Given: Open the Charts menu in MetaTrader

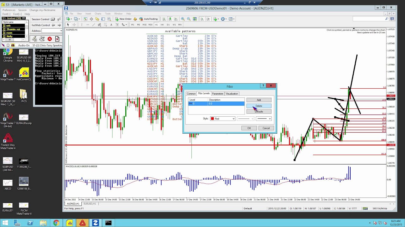Looking at the screenshot, I should 98,14.
